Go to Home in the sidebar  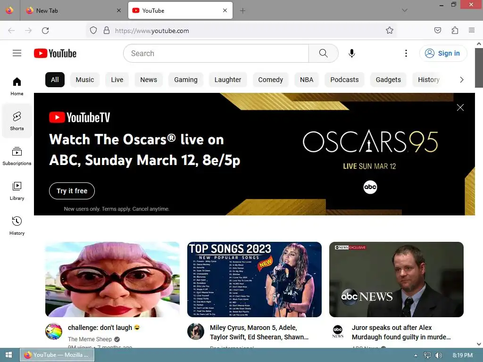coord(17,87)
